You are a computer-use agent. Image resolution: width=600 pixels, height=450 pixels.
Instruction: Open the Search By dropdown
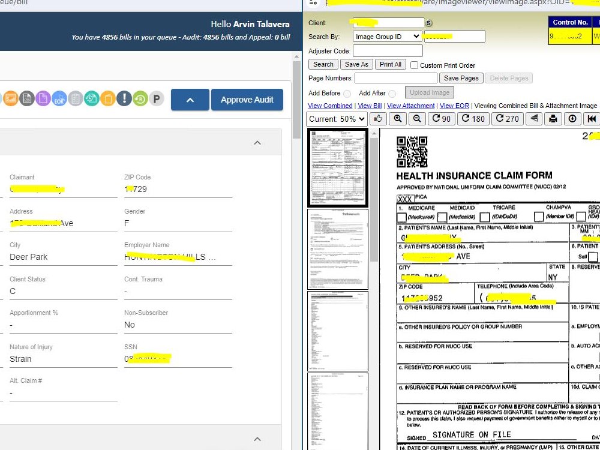click(x=387, y=37)
